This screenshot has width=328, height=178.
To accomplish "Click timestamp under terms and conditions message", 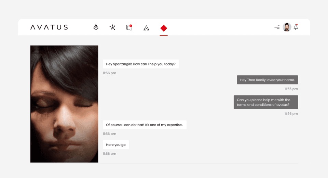I will pyautogui.click(x=291, y=114).
